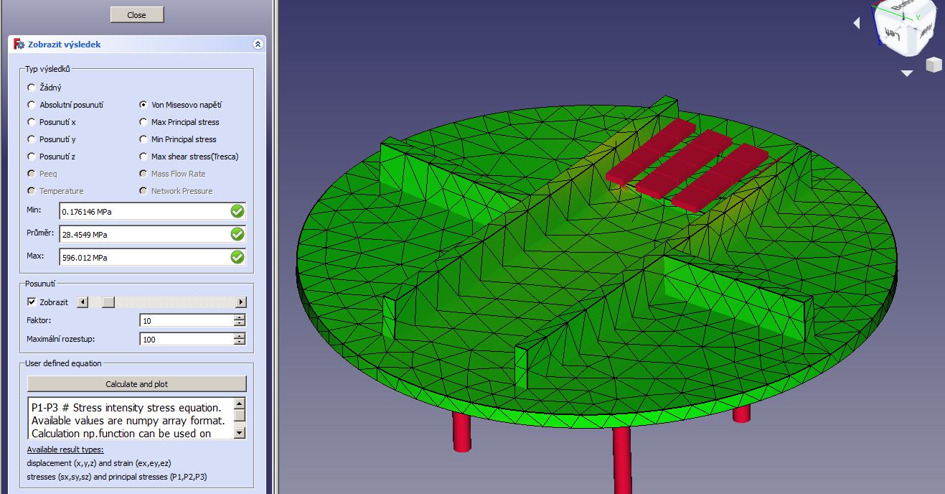Click the left arrow beside the navigation cube

(x=857, y=24)
